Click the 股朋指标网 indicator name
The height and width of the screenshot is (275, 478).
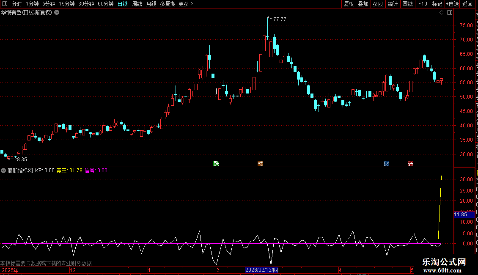(x=20, y=171)
